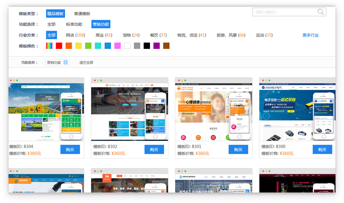Remove the 营销功能 filter tag with X
The height and width of the screenshot is (203, 344).
pyautogui.click(x=66, y=63)
